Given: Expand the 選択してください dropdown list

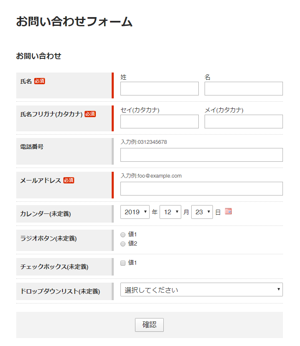Looking at the screenshot, I should coord(201,290).
